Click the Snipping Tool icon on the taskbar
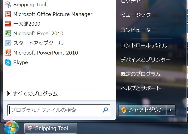The image size is (188, 134). (x=30, y=128)
